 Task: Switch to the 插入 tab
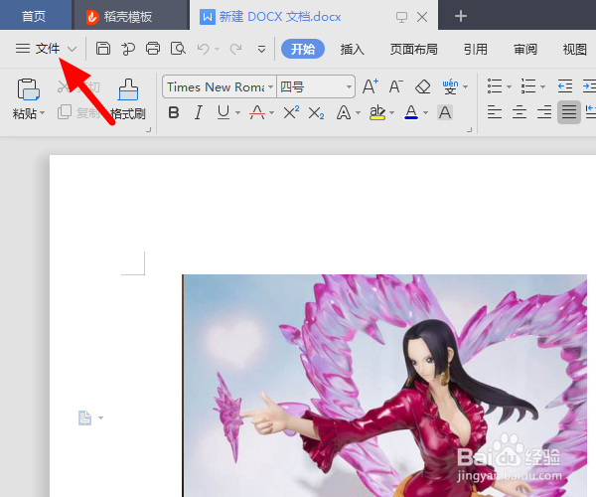pyautogui.click(x=352, y=49)
